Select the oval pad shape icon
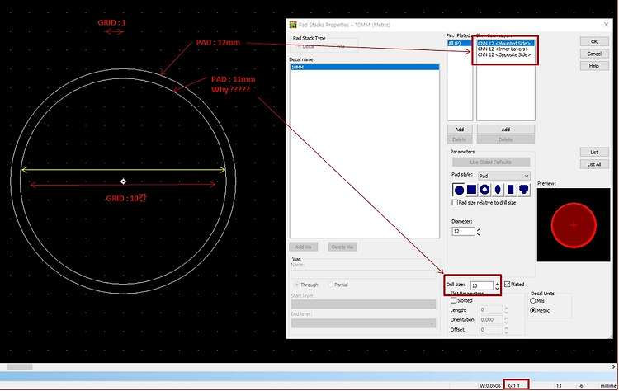The image size is (619, 391). [x=498, y=190]
